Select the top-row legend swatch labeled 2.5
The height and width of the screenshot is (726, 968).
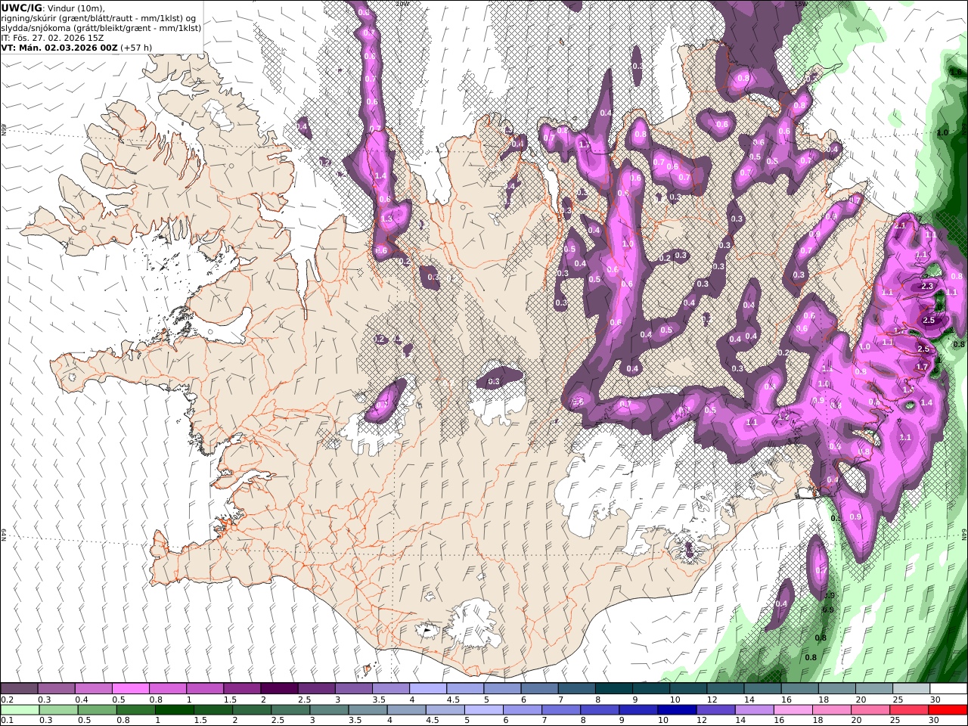pyautogui.click(x=316, y=689)
